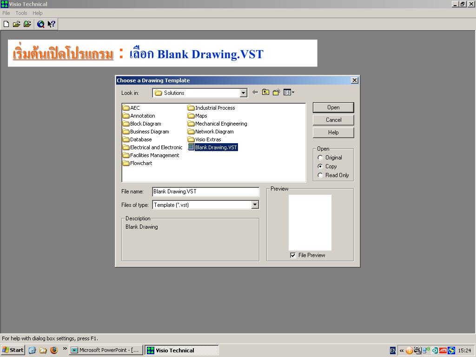This screenshot has height=357, width=476.
Task: Open the Views menu dropdown in dialog
Action: coord(289,93)
